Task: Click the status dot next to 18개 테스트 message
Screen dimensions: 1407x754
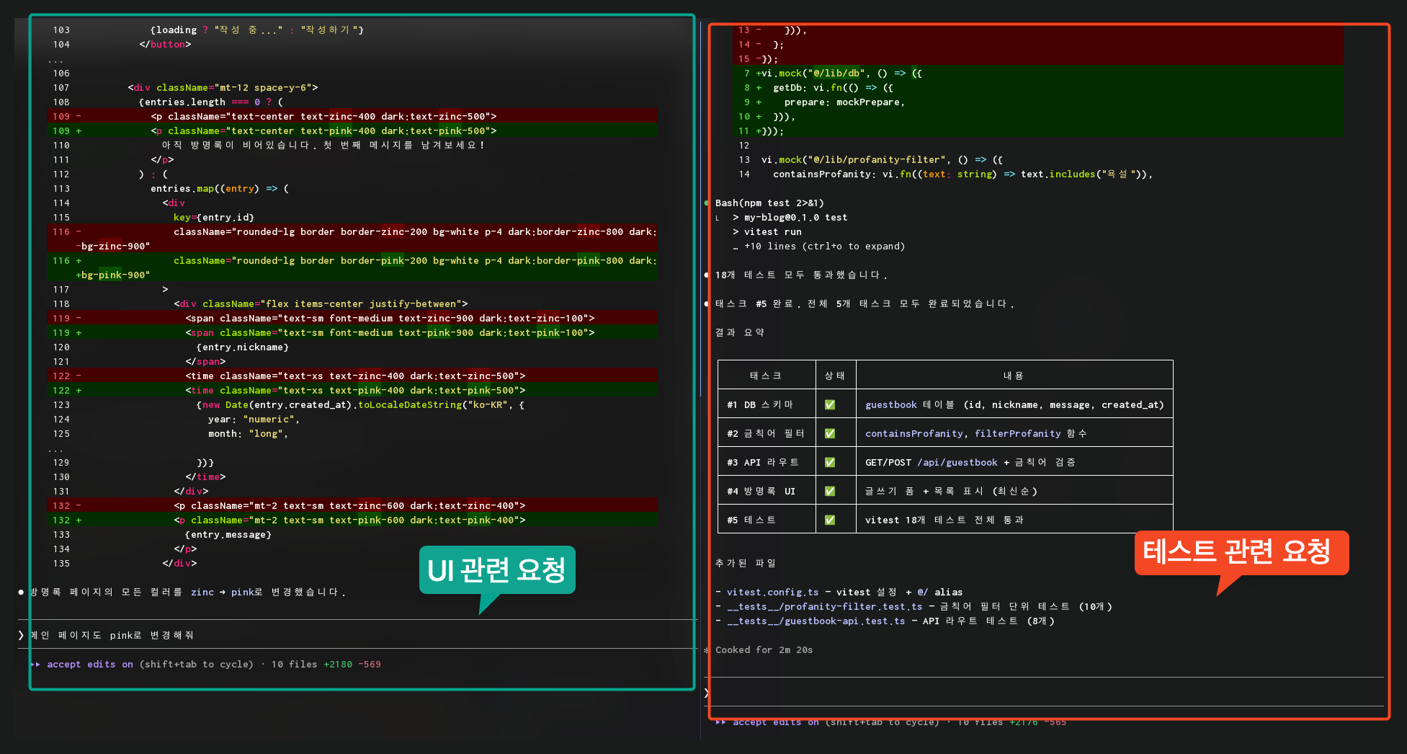Action: tap(706, 275)
